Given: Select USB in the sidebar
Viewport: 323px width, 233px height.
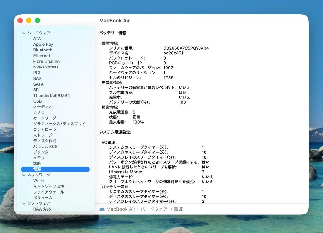Looking at the screenshot, I should pos(37,101).
